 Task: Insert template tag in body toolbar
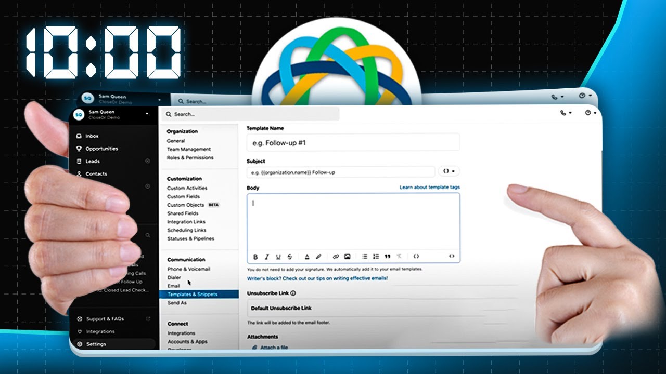pyautogui.click(x=416, y=257)
